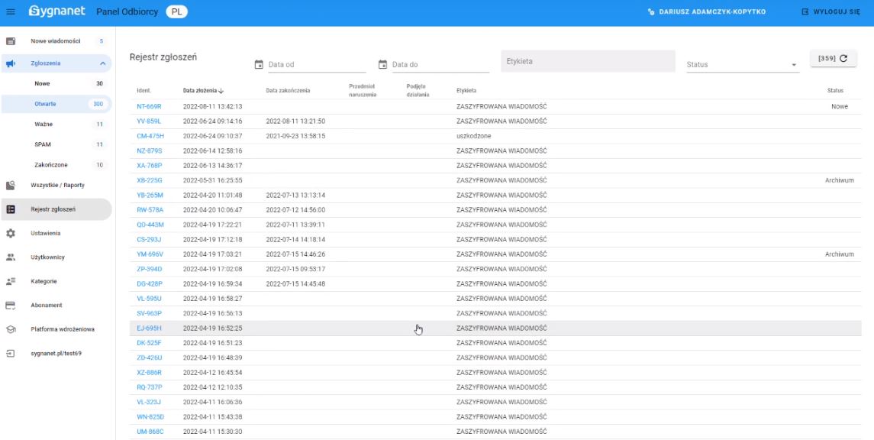Click the Ustawienia gear icon

(11, 233)
